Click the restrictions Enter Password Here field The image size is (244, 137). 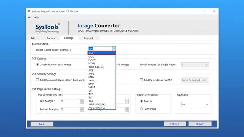tap(195, 80)
